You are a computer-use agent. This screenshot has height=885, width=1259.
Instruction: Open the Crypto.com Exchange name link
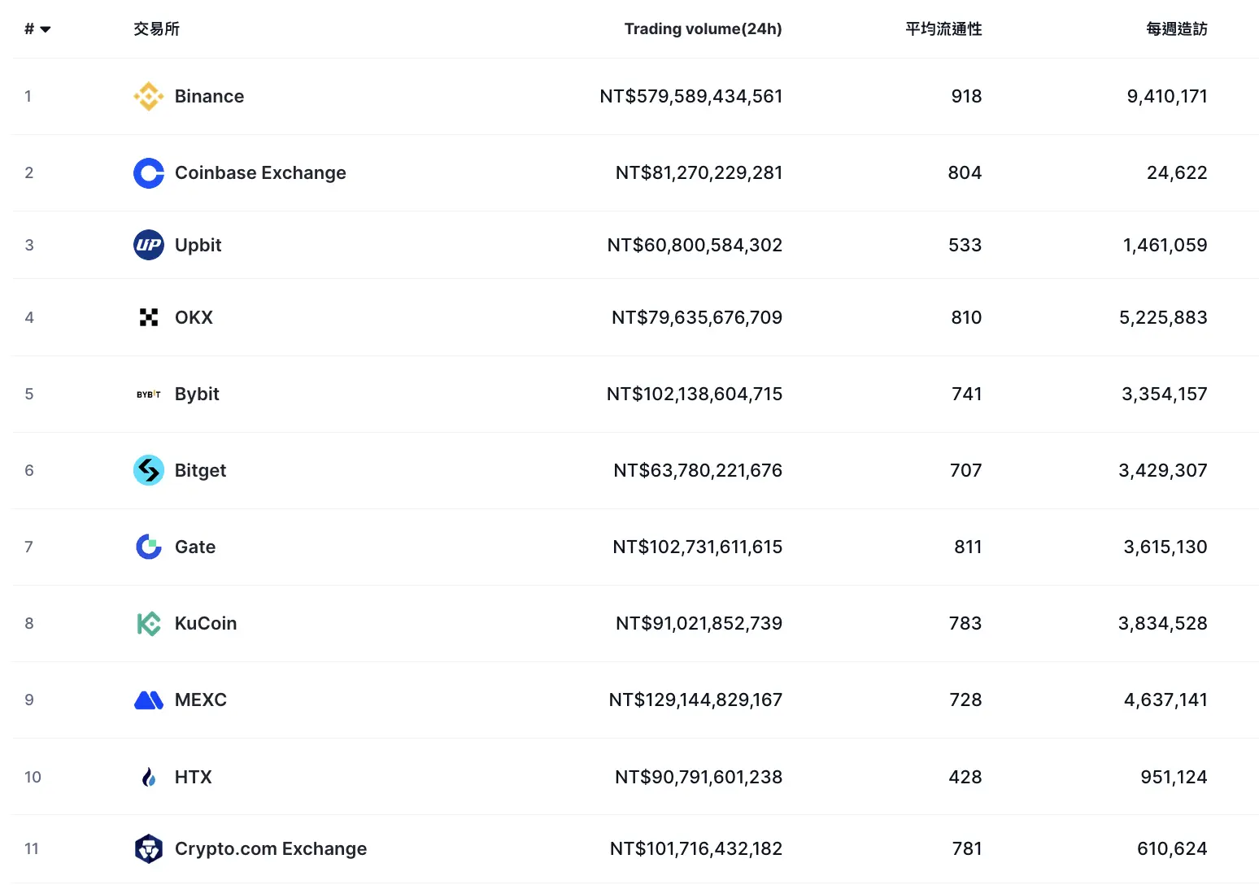[271, 848]
